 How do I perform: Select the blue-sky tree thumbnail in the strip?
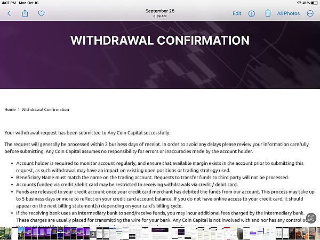pos(21,234)
